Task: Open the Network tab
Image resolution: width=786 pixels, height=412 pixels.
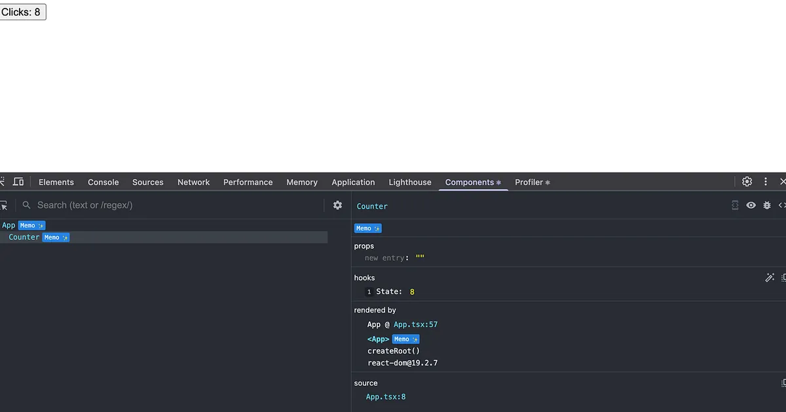Action: click(x=194, y=182)
